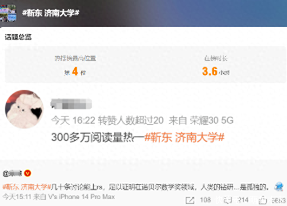This screenshot has width=287, height=206.
Task: Open the #靳东 济南大学# topic title in header
Action: click(x=51, y=13)
